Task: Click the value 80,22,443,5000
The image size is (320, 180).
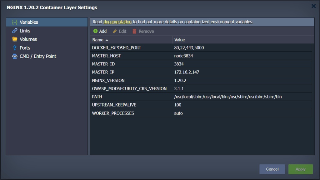Action: tap(189, 48)
